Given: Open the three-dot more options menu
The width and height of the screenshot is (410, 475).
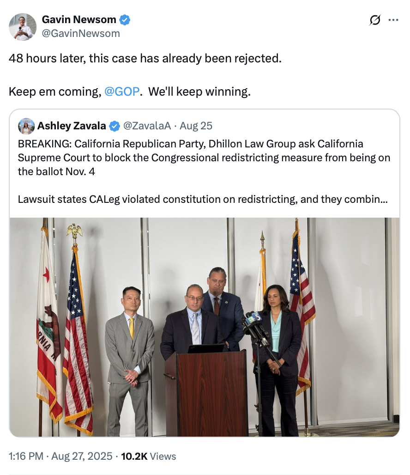Looking at the screenshot, I should tap(393, 20).
